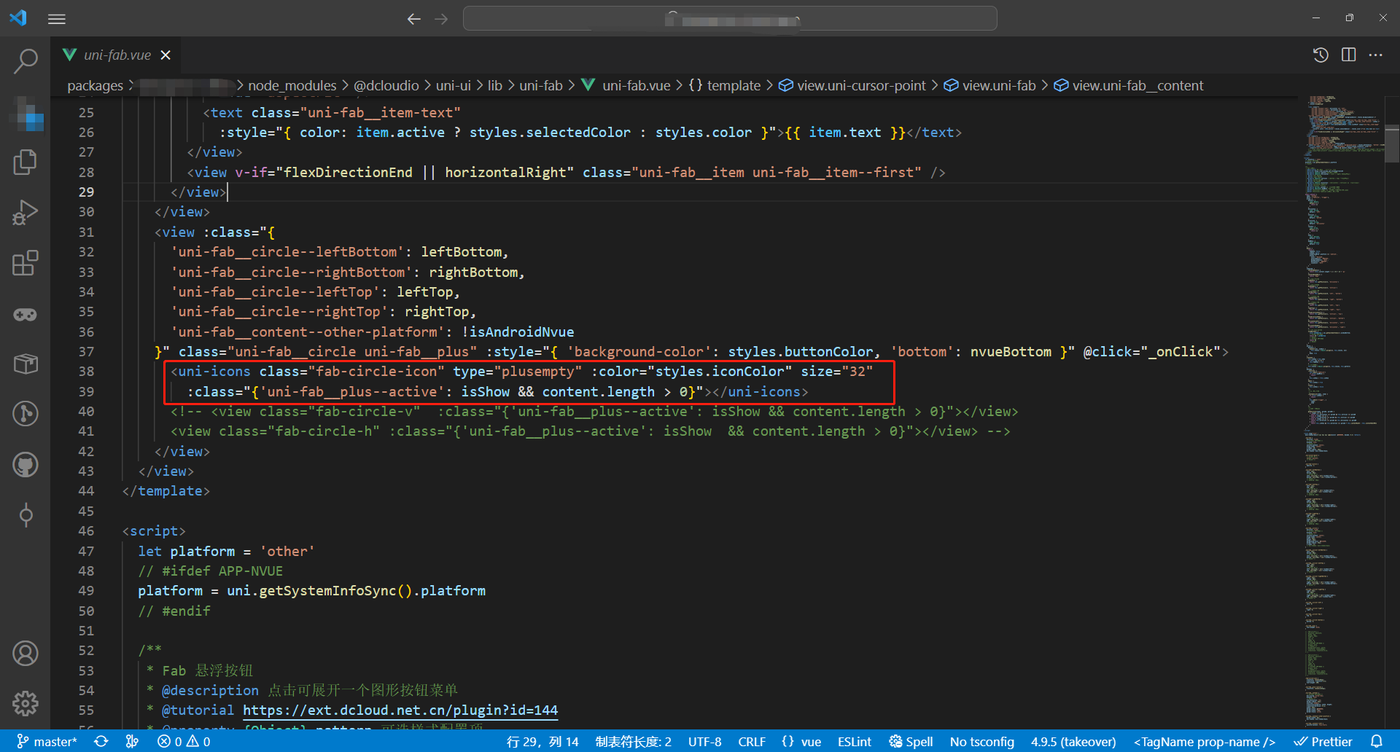Expand the template breadcrumb item

click(734, 85)
